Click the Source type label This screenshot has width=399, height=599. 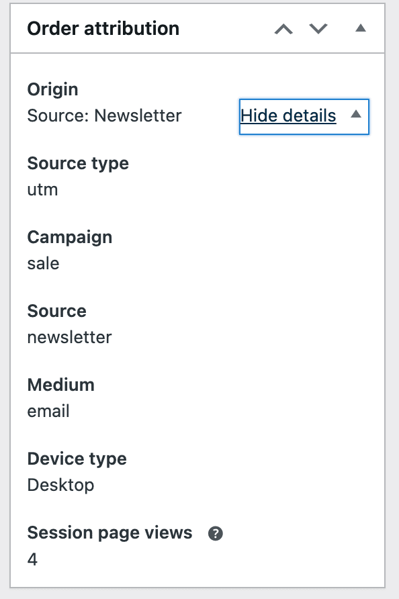click(78, 163)
